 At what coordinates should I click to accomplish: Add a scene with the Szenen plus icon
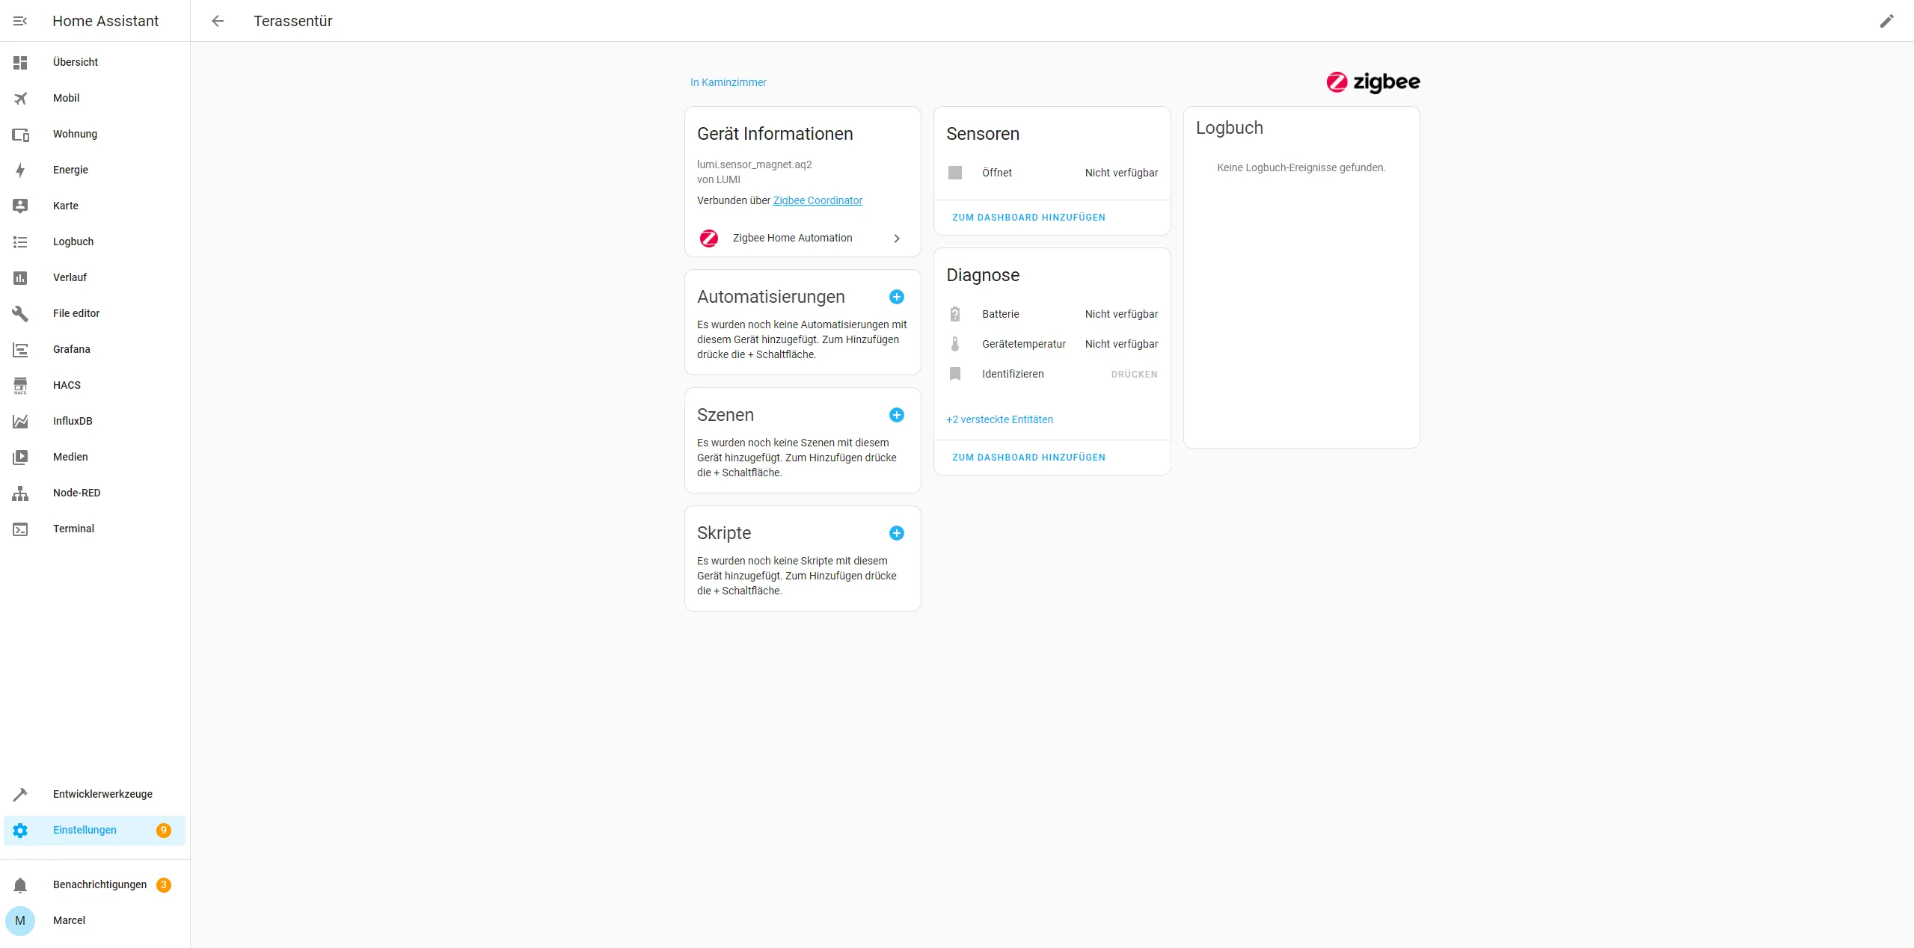896,415
